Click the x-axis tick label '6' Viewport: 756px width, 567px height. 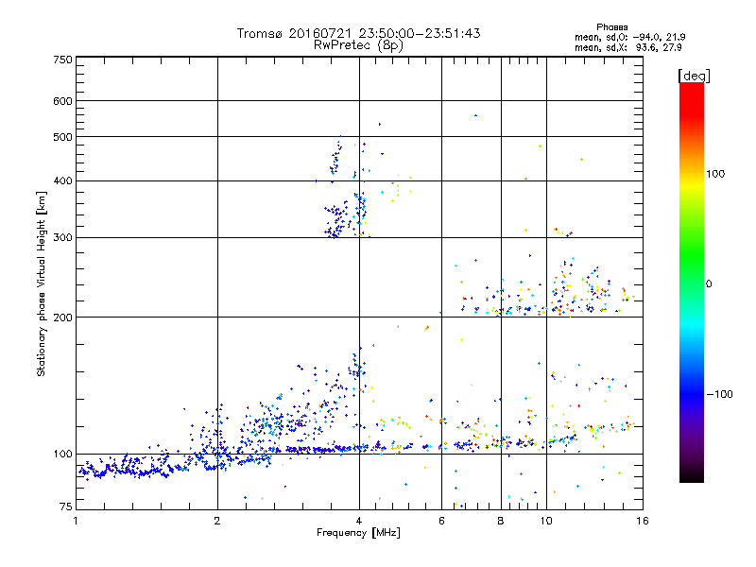point(441,521)
